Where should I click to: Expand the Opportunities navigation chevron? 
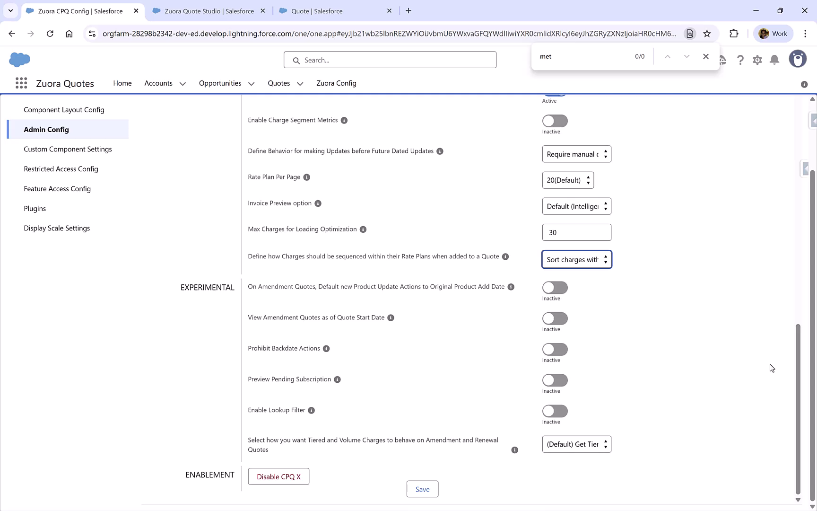coord(251,83)
